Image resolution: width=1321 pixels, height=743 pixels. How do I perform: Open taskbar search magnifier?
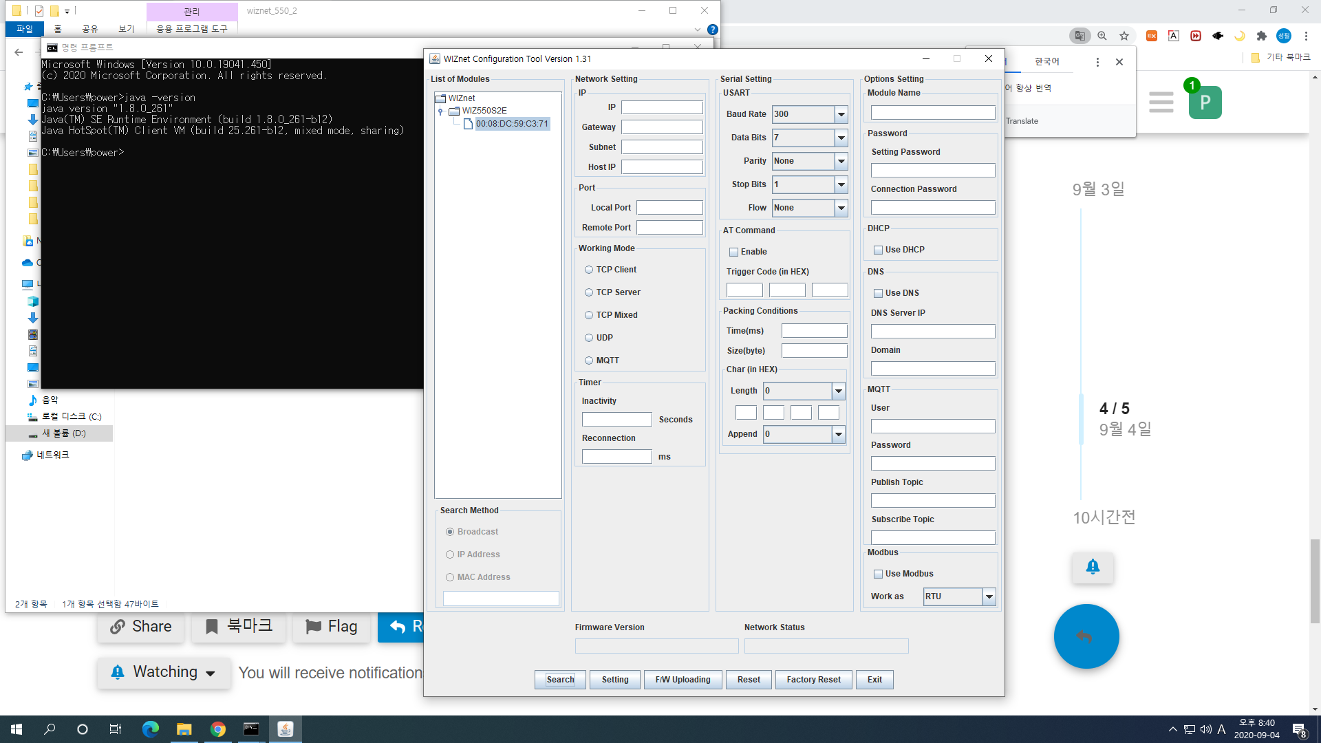50,729
